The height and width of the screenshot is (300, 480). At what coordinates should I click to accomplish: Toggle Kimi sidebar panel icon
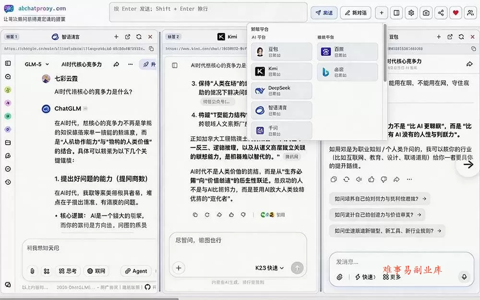(175, 65)
